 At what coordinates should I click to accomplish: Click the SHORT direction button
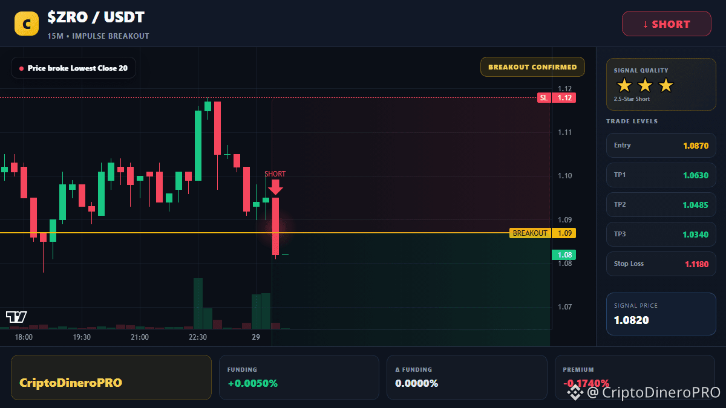(x=667, y=24)
